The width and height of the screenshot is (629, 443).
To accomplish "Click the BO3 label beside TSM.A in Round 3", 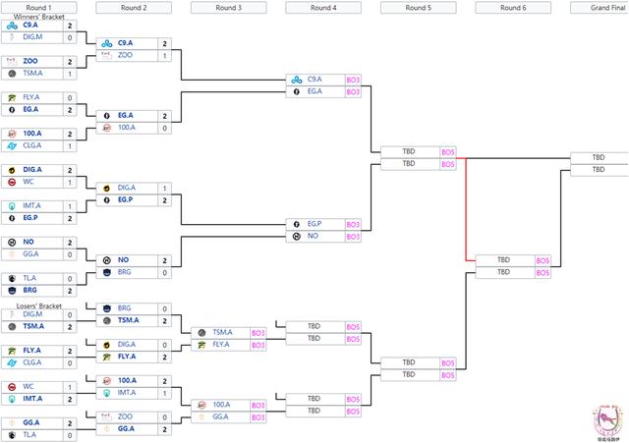I will click(x=257, y=333).
